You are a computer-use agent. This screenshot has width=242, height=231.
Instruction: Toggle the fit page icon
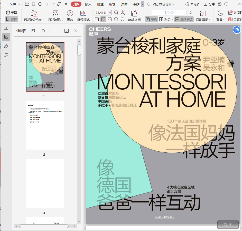[x=103, y=19]
